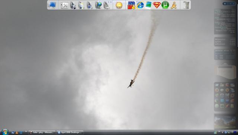Open the sidebar sky landscape picture gadget

click(x=225, y=122)
